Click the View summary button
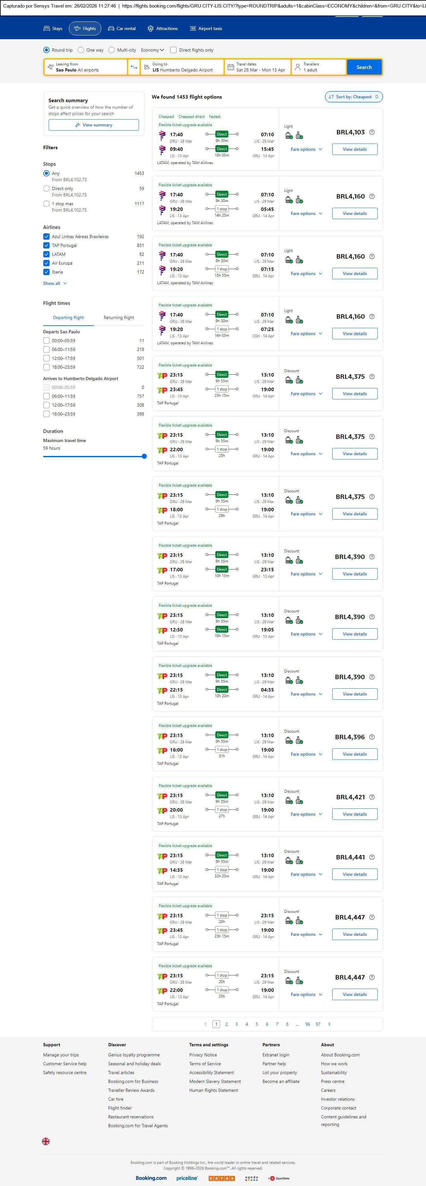The width and height of the screenshot is (426, 1186). tap(93, 125)
